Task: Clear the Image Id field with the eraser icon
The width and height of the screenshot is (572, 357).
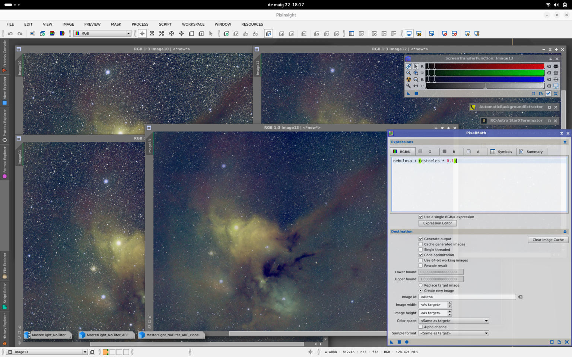Action: pyautogui.click(x=520, y=297)
